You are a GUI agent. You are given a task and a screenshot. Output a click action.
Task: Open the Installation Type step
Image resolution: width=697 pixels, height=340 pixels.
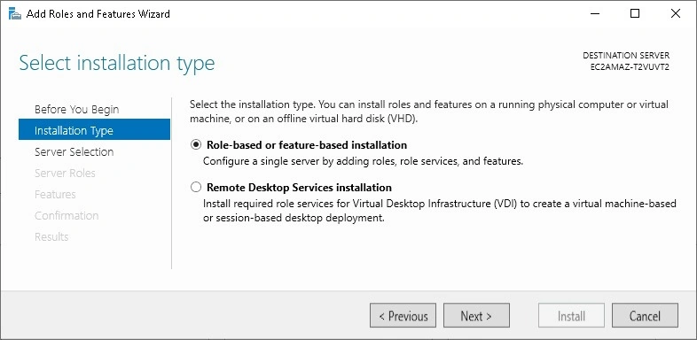94,130
